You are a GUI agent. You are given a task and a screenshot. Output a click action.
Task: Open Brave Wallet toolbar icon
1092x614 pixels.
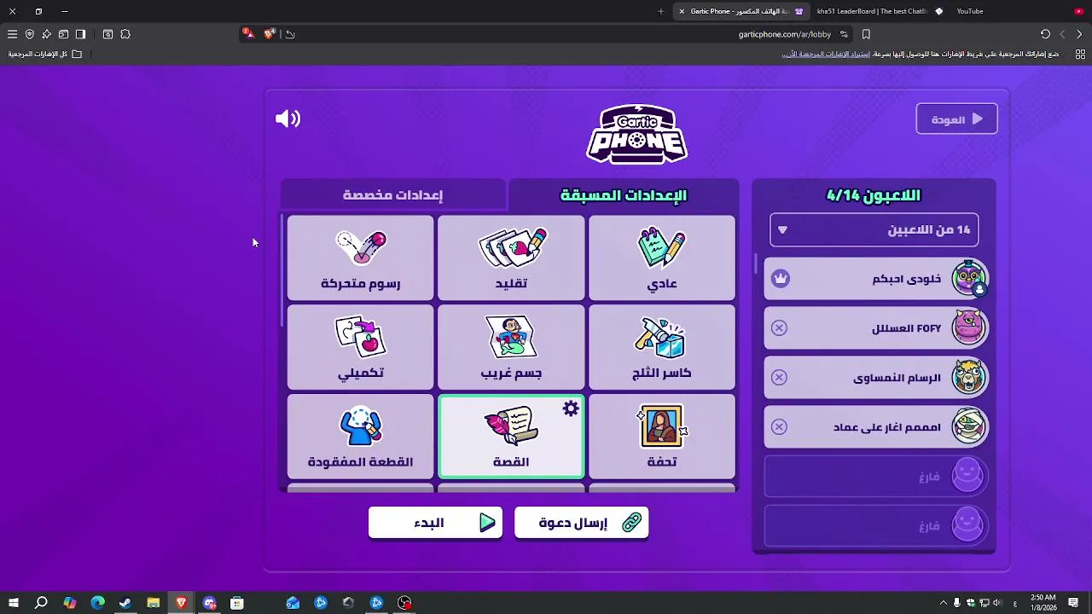coord(63,34)
